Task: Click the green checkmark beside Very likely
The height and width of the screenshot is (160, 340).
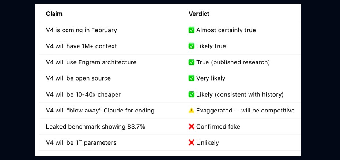Action: pyautogui.click(x=191, y=78)
